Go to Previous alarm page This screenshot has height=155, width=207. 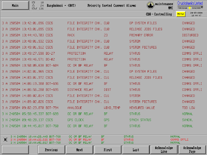(x=51, y=150)
